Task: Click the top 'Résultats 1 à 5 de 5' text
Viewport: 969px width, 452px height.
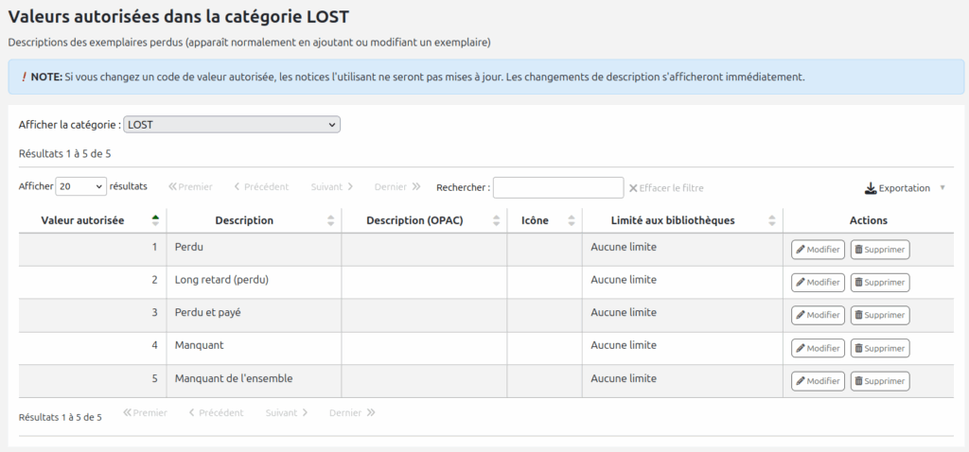Action: coord(65,153)
